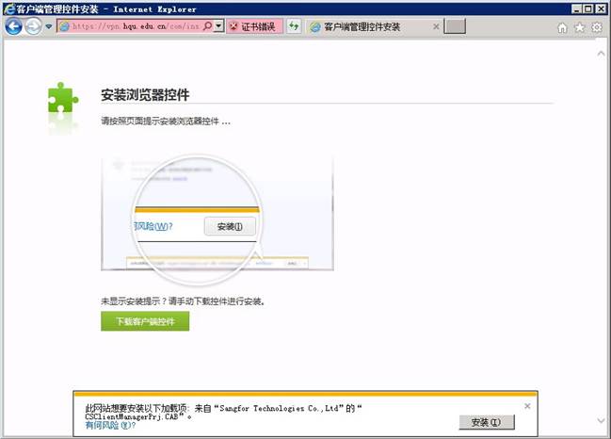Screen dimensions: 611x439
Task: Dismiss the add-on notification bar
Action: point(527,406)
